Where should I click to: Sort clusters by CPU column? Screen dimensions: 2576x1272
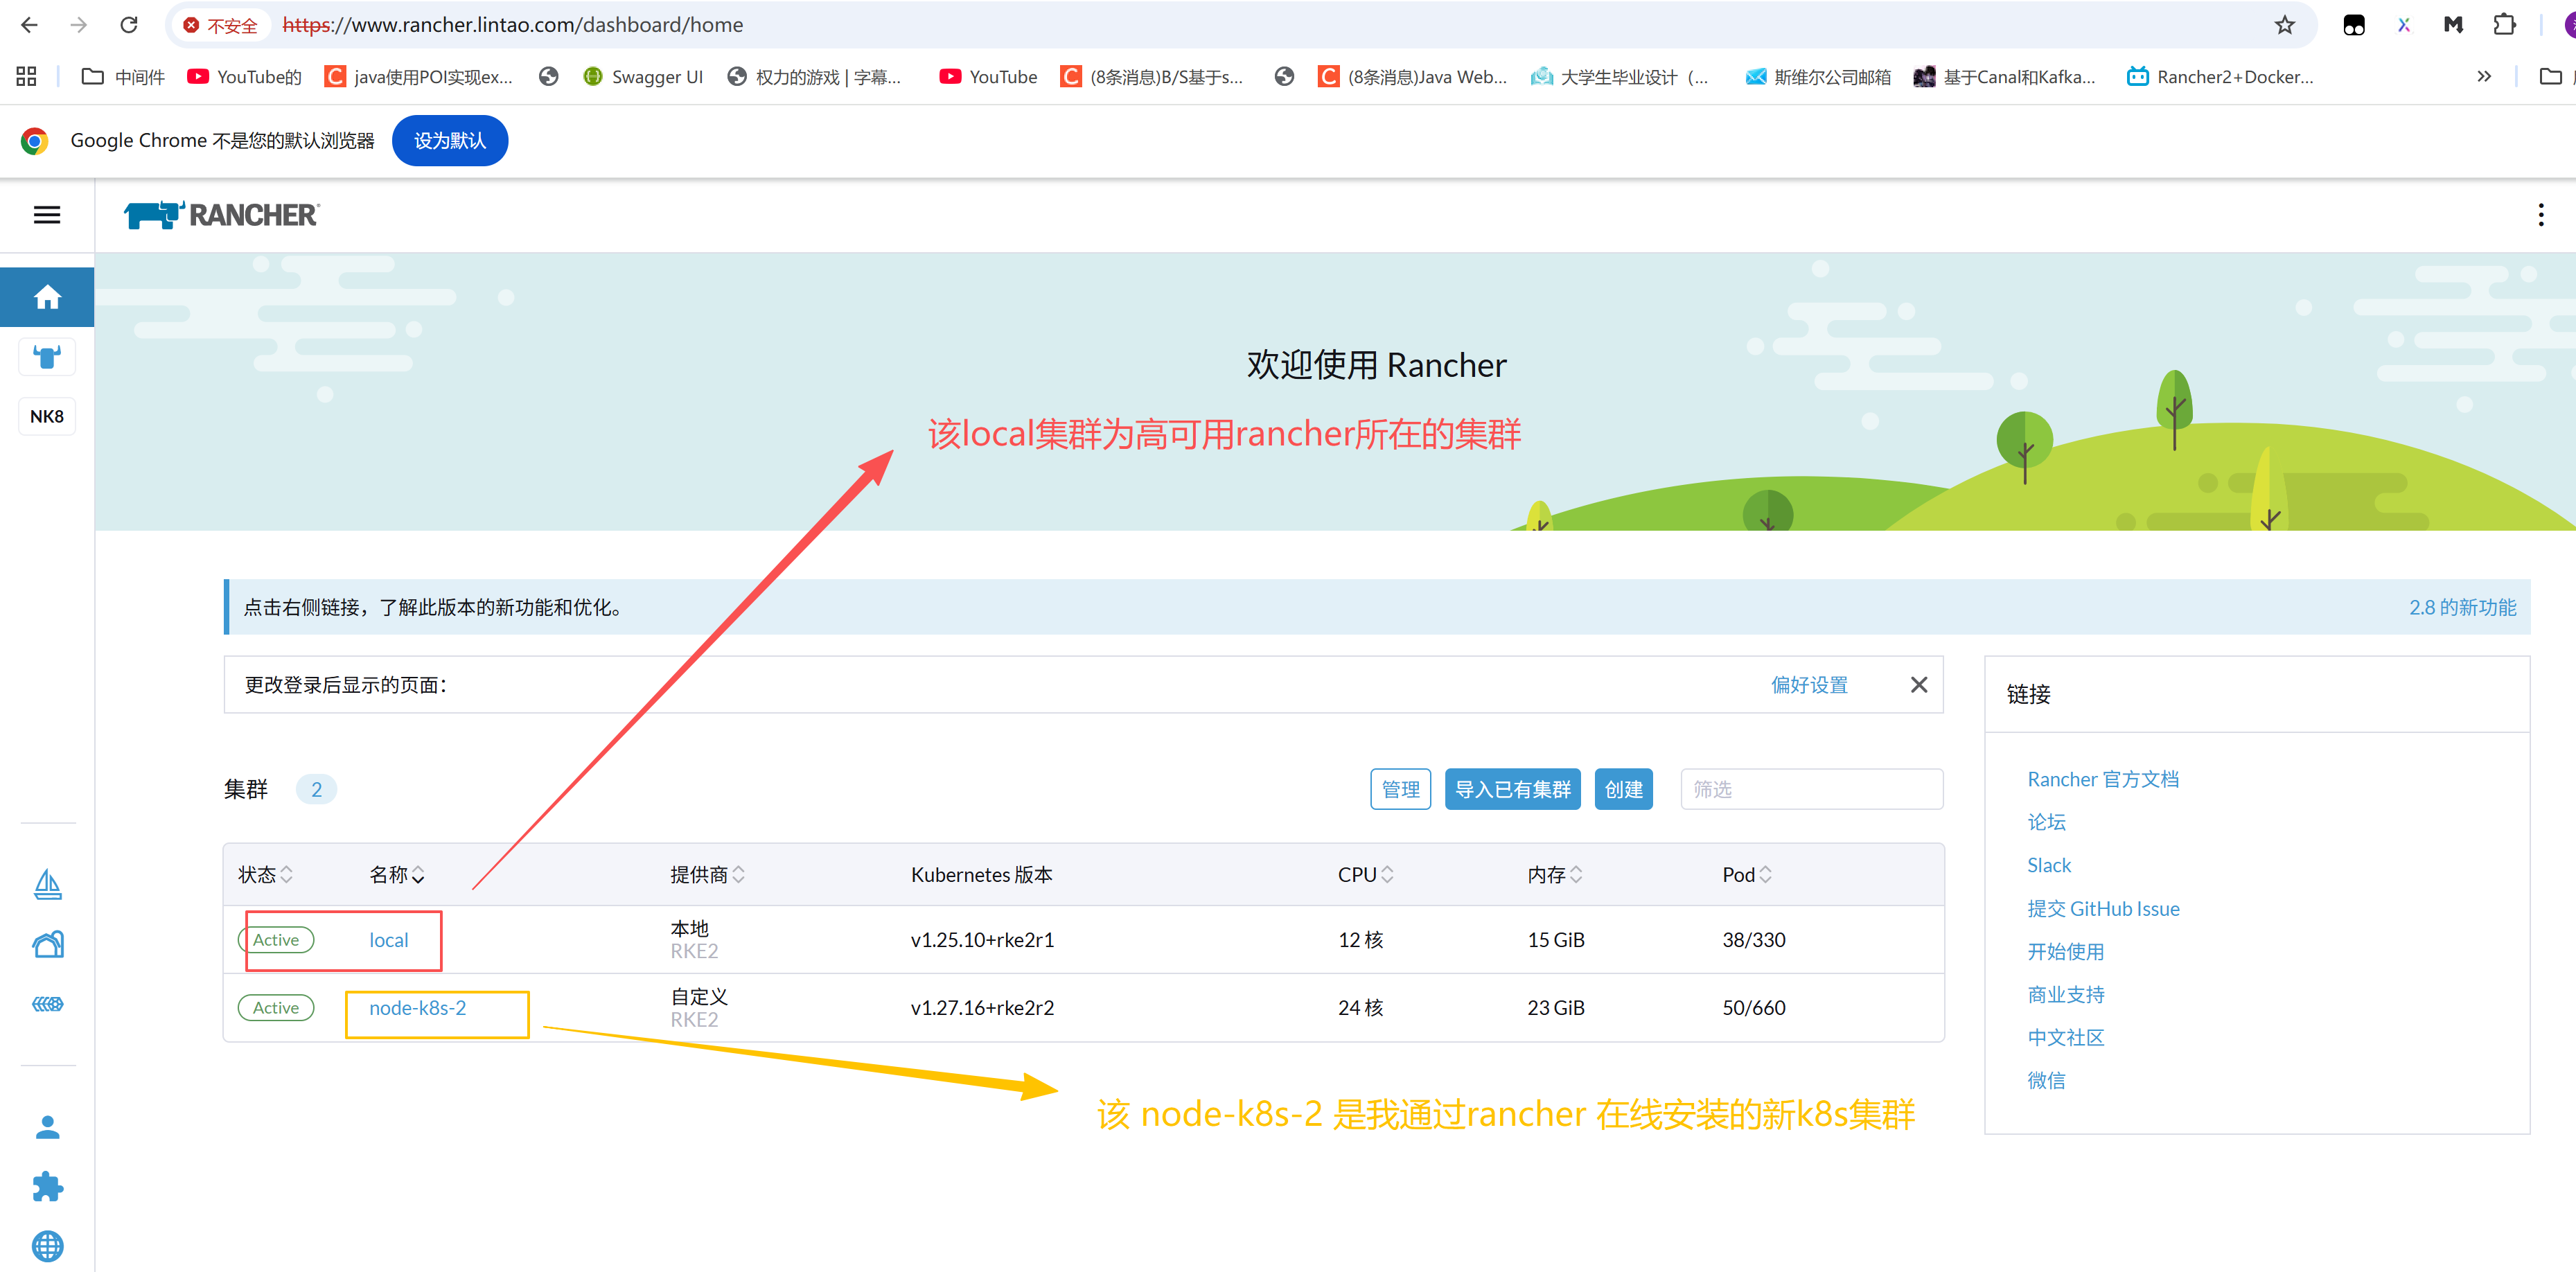(x=1365, y=875)
